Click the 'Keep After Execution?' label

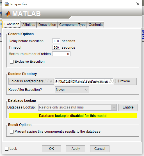tap(25, 90)
